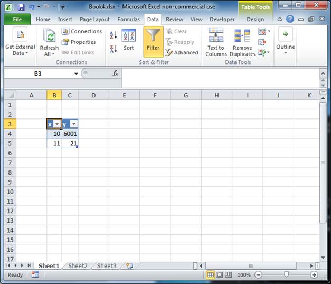Open the Outline group menu
Screen dimensions: 331x284
pyautogui.click(x=286, y=41)
